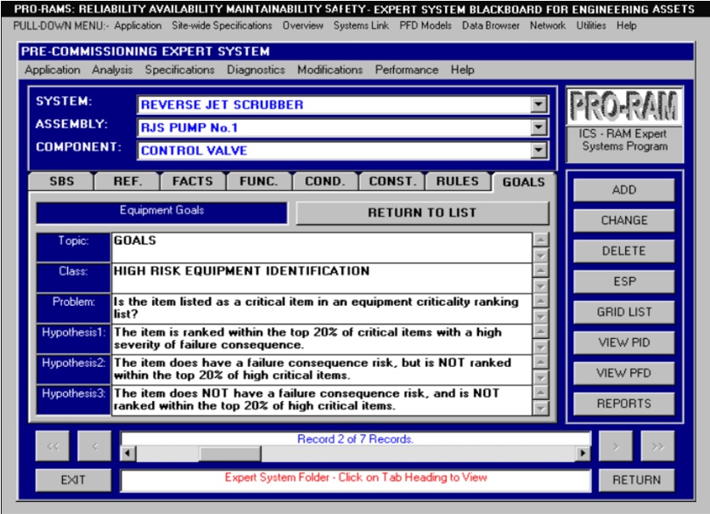
Task: Open the Systems Link pull-down menu
Action: point(361,25)
